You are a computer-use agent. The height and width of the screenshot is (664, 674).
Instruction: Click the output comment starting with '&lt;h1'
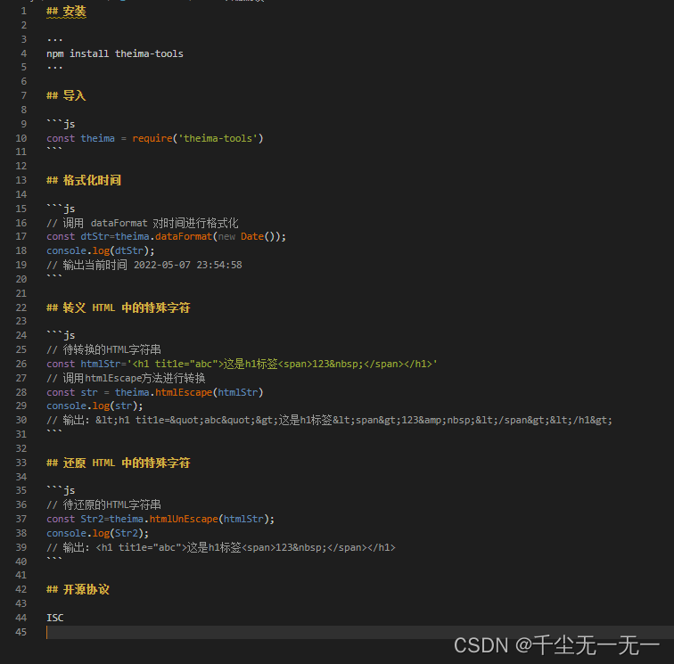[329, 420]
